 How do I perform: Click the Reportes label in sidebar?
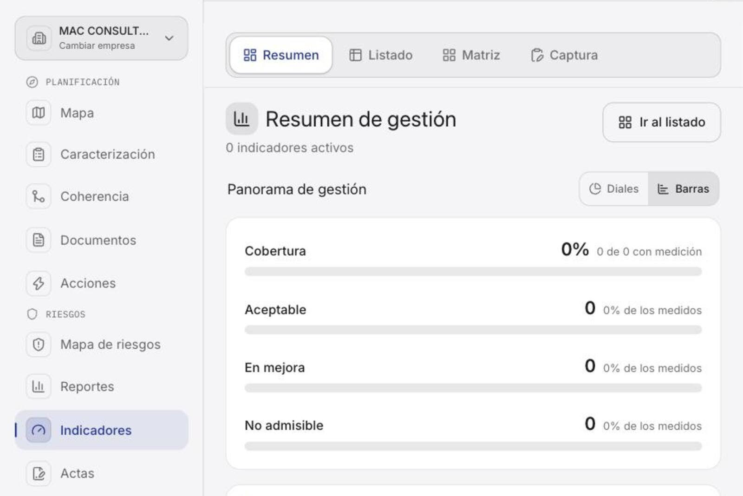(87, 386)
